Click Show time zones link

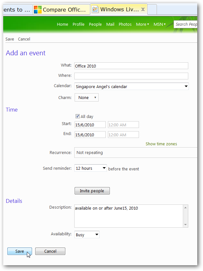pyautogui.click(x=161, y=144)
